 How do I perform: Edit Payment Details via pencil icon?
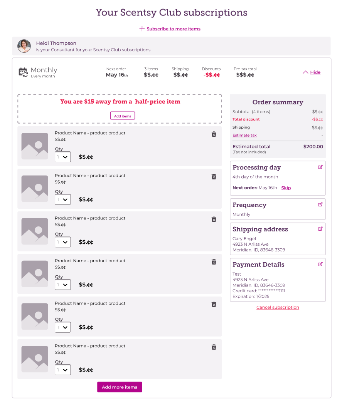pos(320,264)
